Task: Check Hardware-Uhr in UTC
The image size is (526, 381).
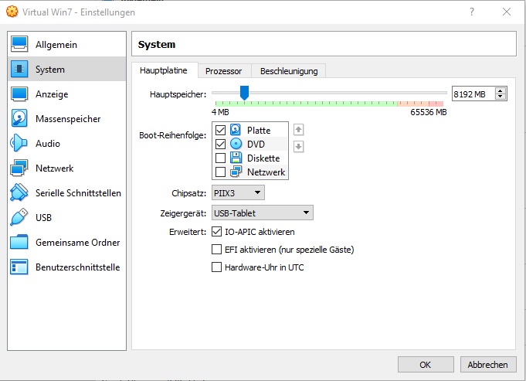Action: 217,267
